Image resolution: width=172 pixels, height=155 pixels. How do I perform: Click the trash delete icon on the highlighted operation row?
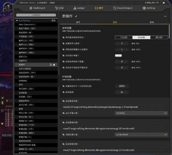tap(54, 65)
